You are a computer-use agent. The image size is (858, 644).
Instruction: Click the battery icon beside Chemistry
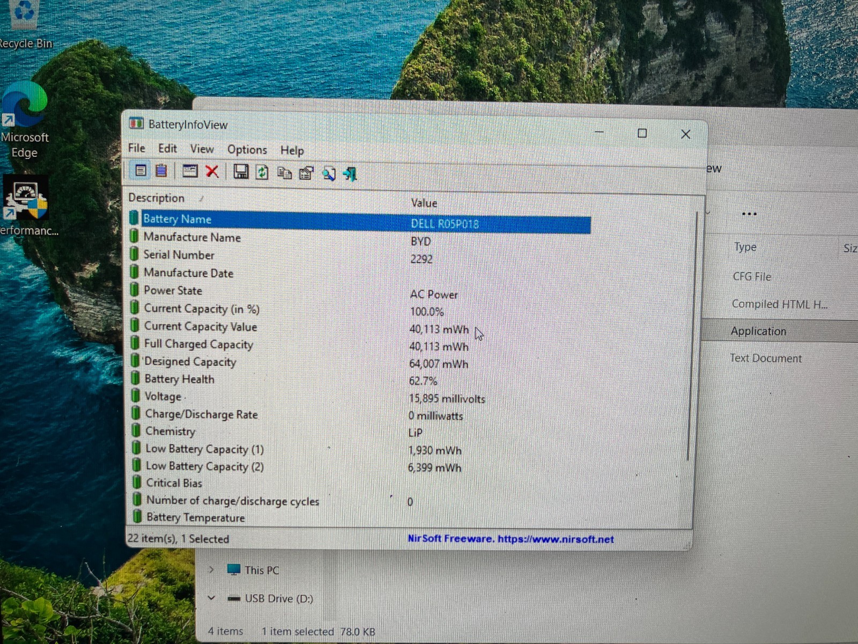coord(136,430)
